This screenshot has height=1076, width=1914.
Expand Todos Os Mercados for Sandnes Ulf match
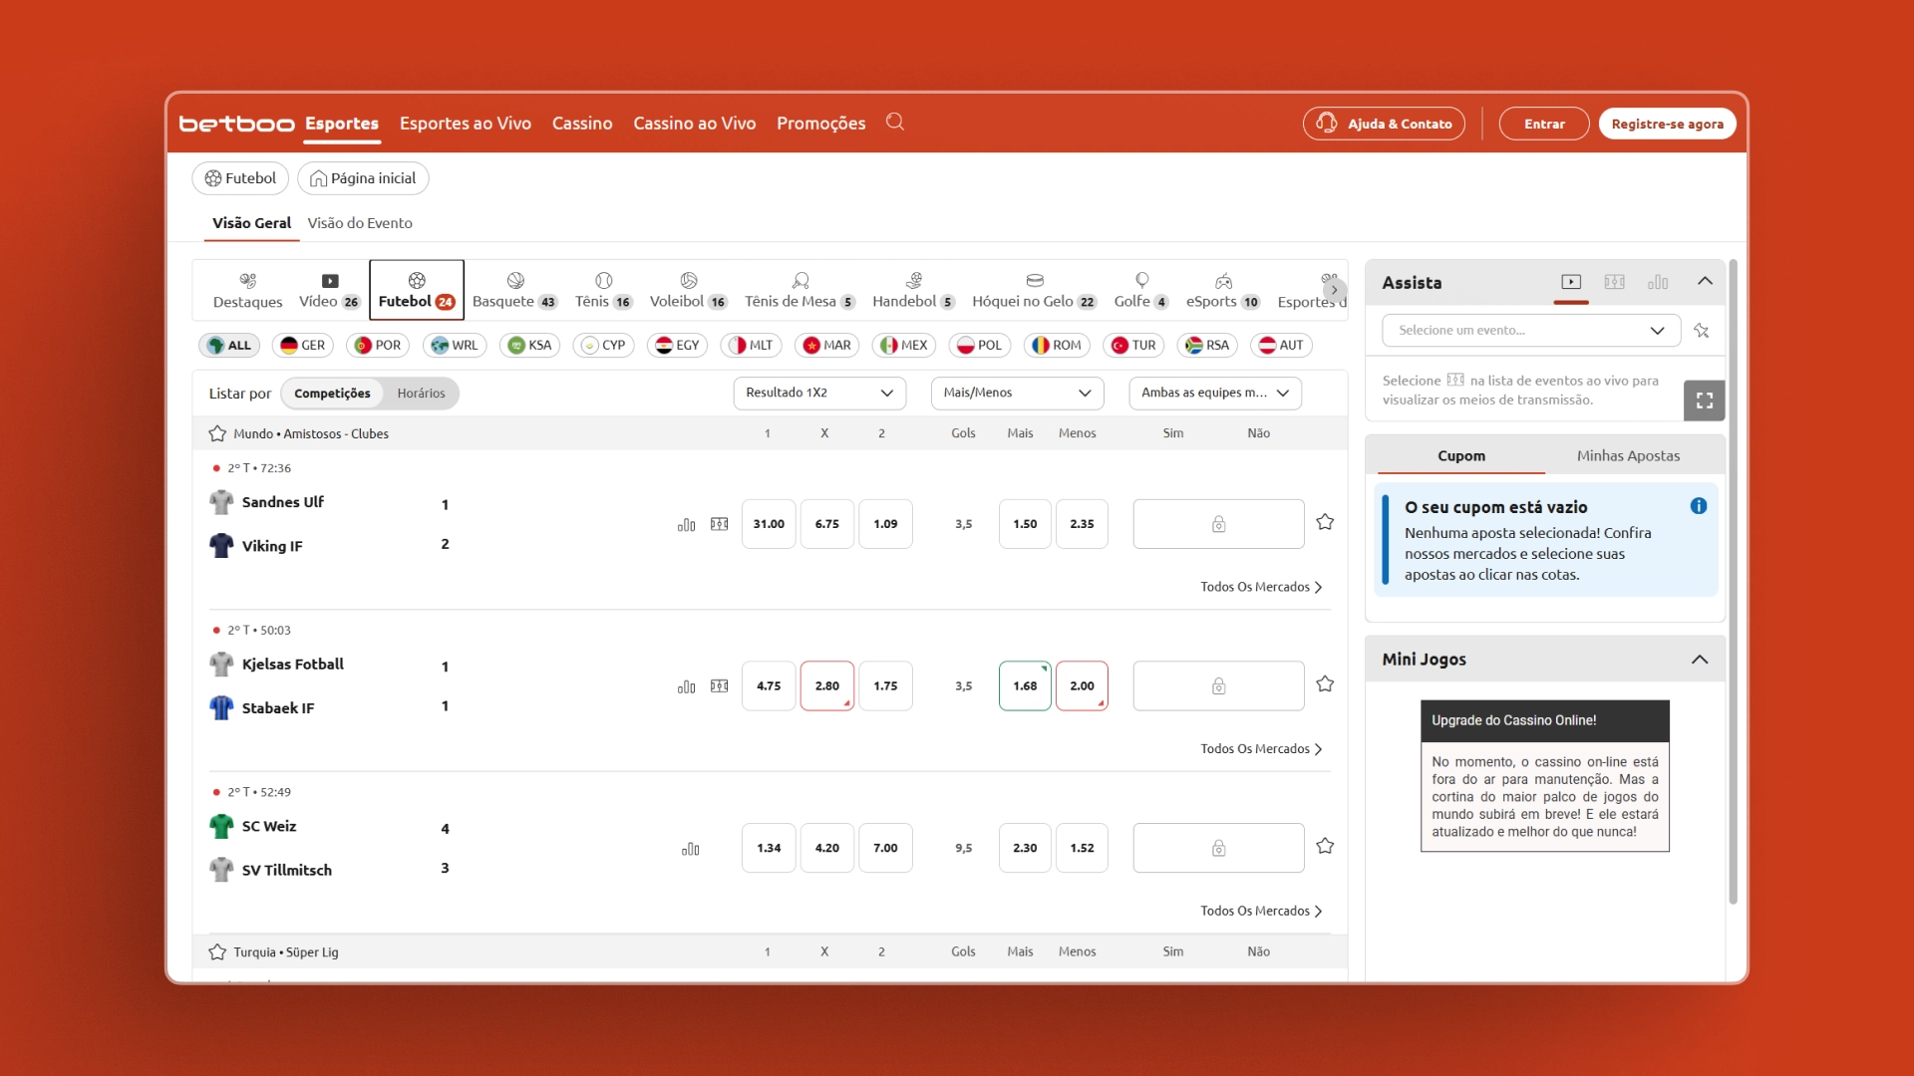click(1261, 587)
